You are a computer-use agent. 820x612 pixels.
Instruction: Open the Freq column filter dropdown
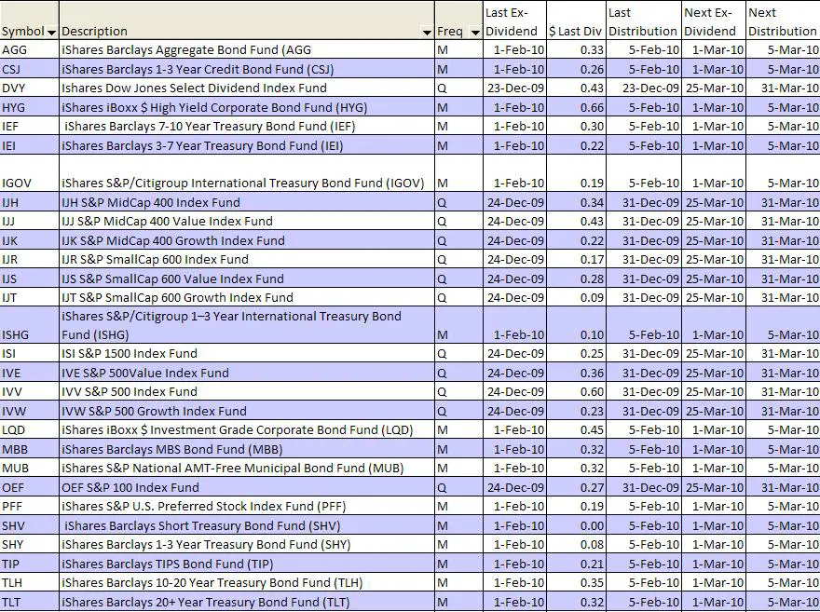coord(475,33)
